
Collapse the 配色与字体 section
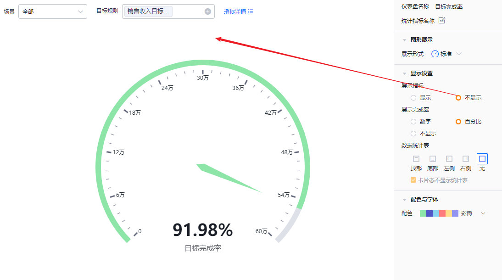coord(404,200)
